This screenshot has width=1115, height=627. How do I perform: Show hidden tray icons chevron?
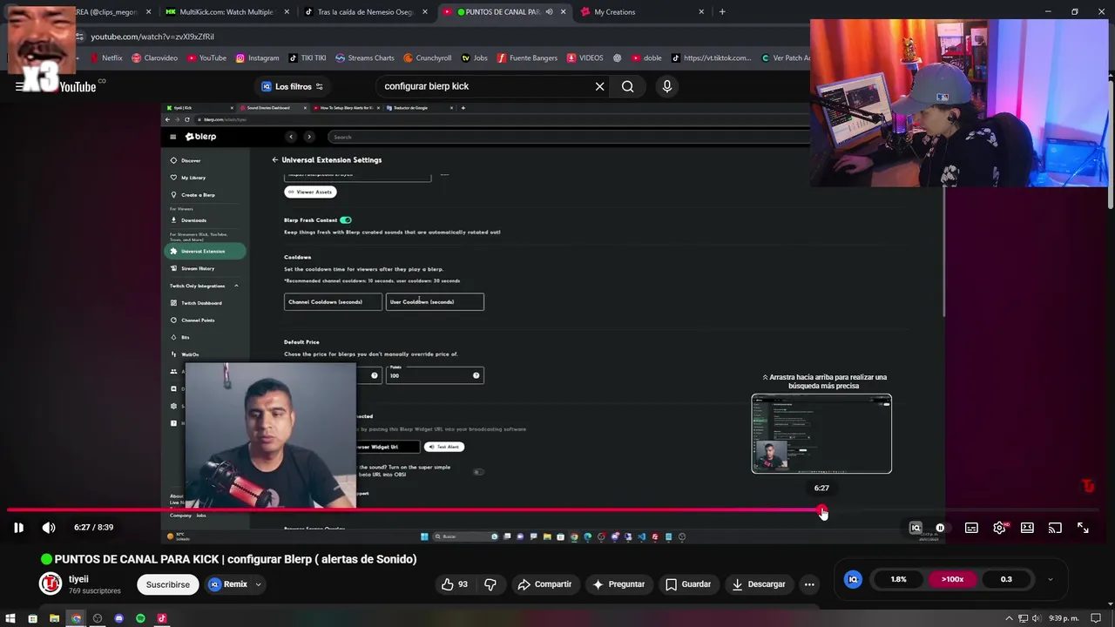[1010, 618]
